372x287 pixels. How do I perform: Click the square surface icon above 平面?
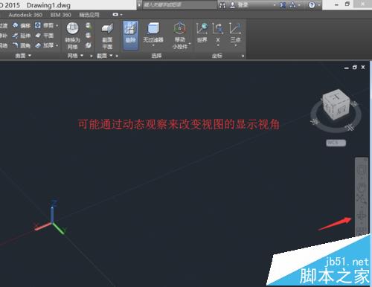pyautogui.click(x=38, y=25)
